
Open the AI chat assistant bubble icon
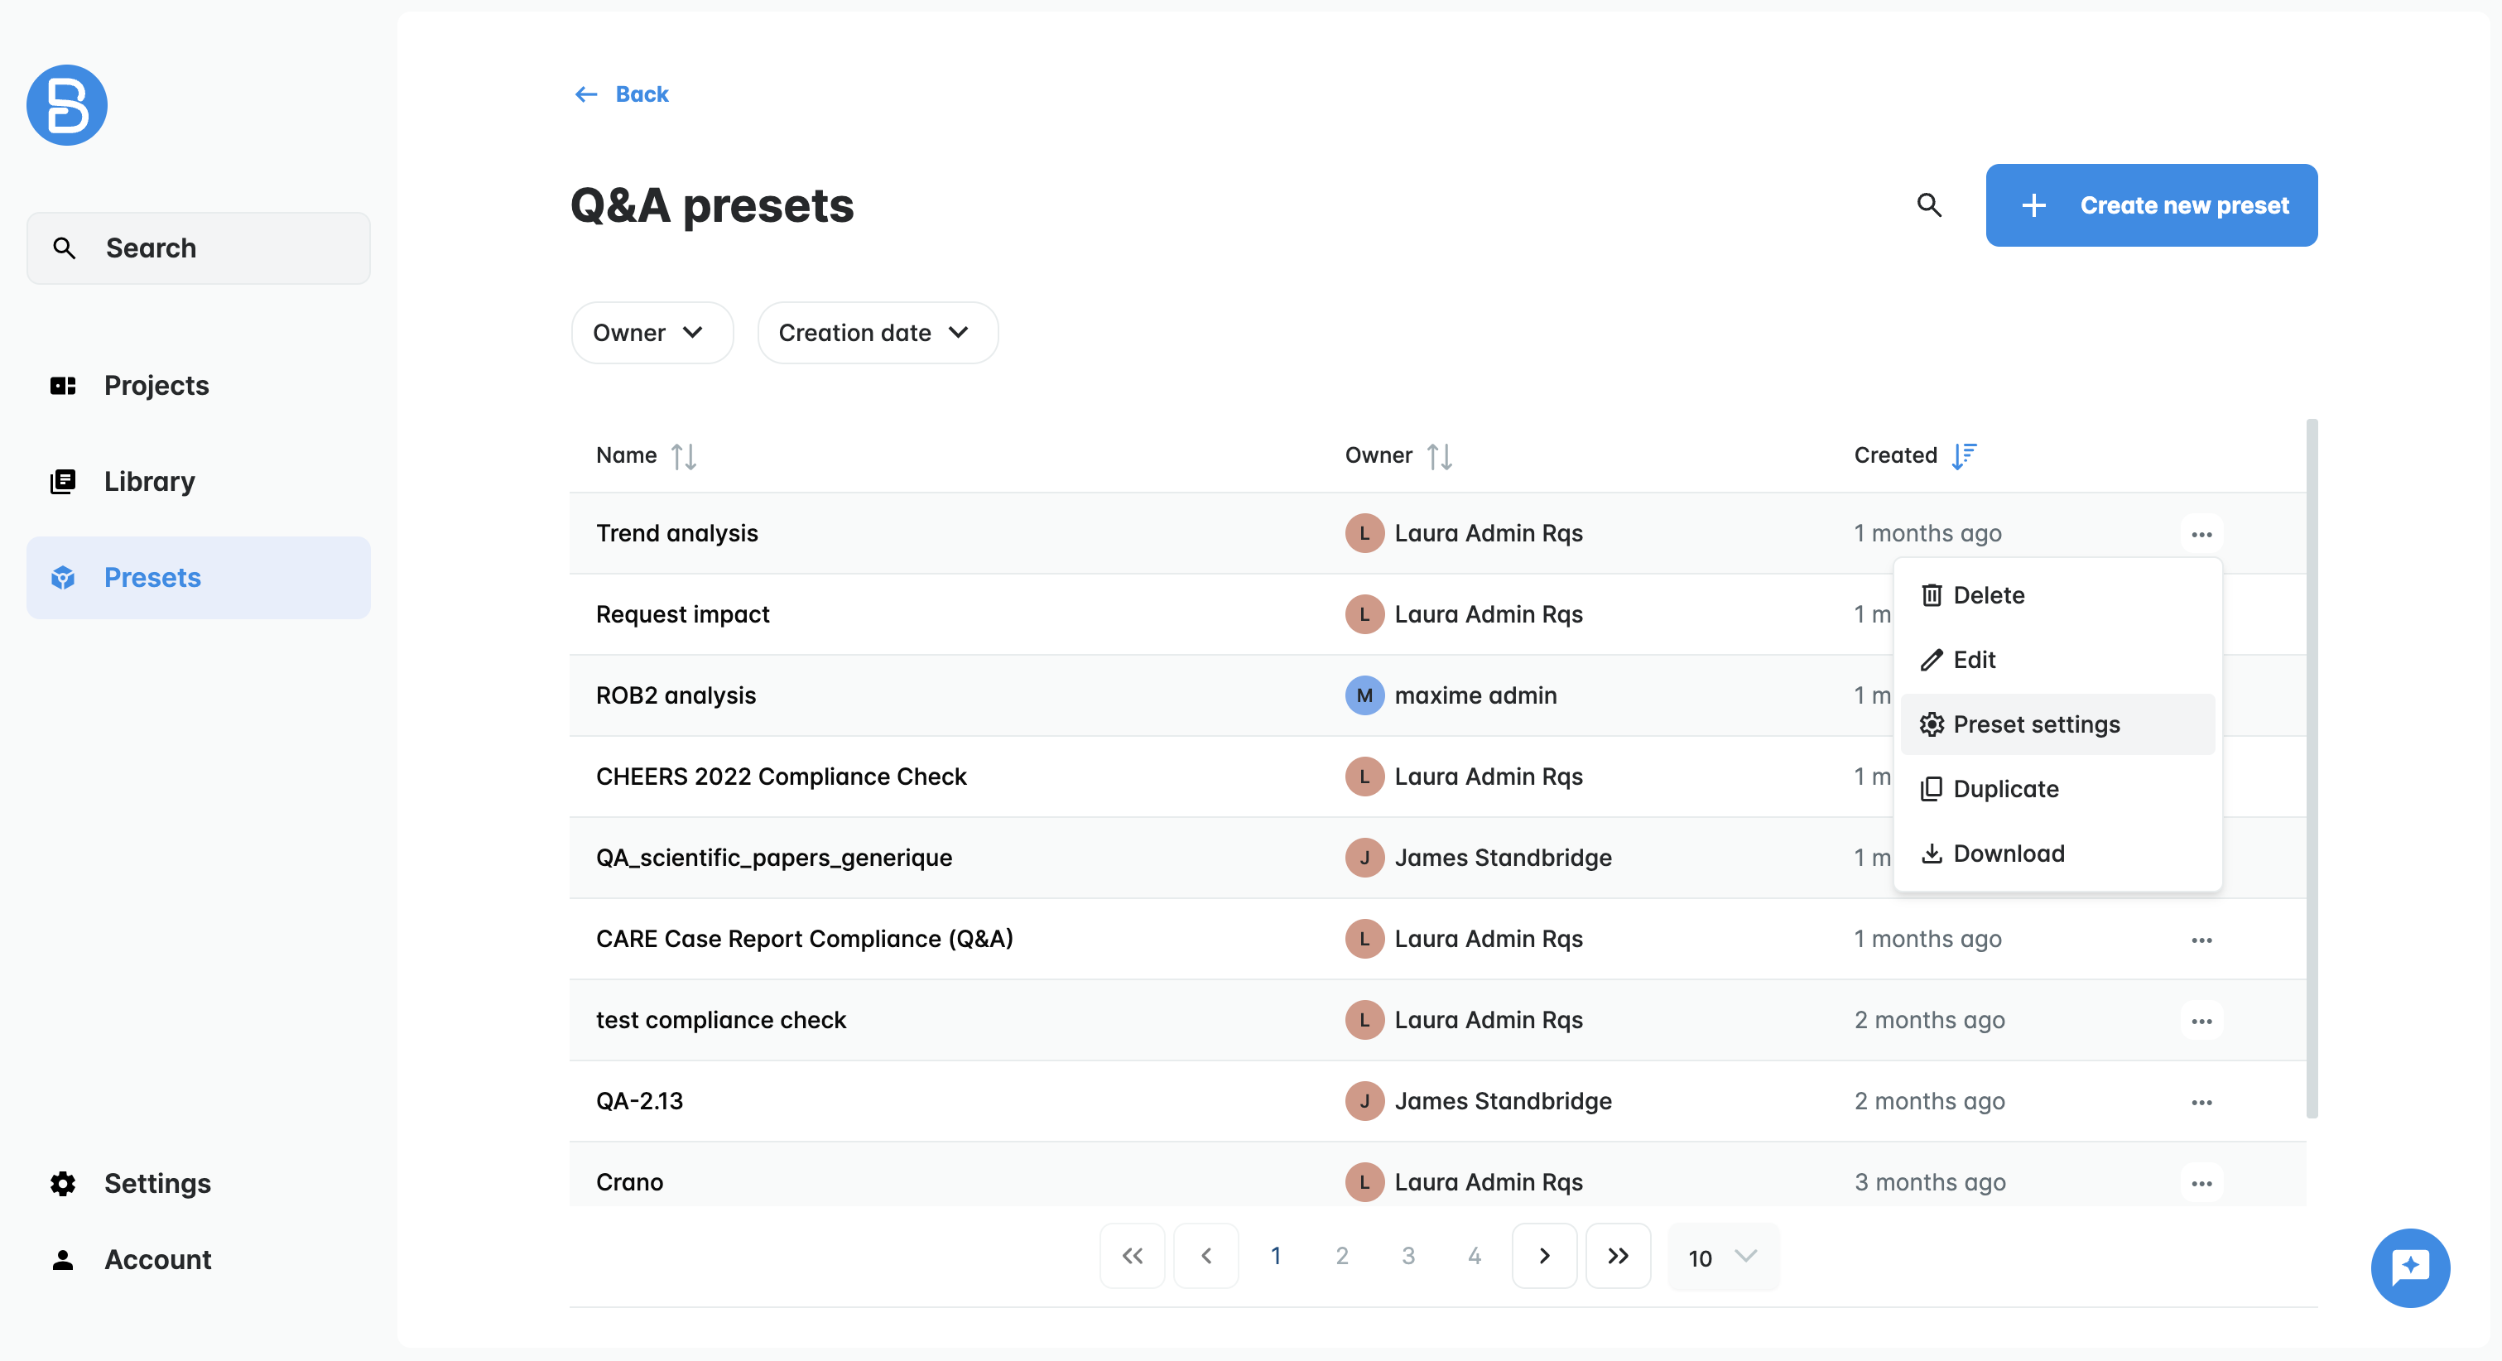coord(2410,1267)
